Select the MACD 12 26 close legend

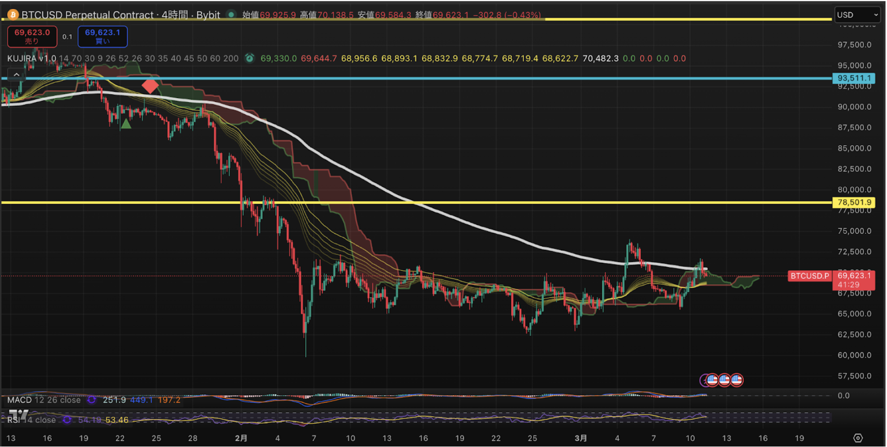(44, 400)
